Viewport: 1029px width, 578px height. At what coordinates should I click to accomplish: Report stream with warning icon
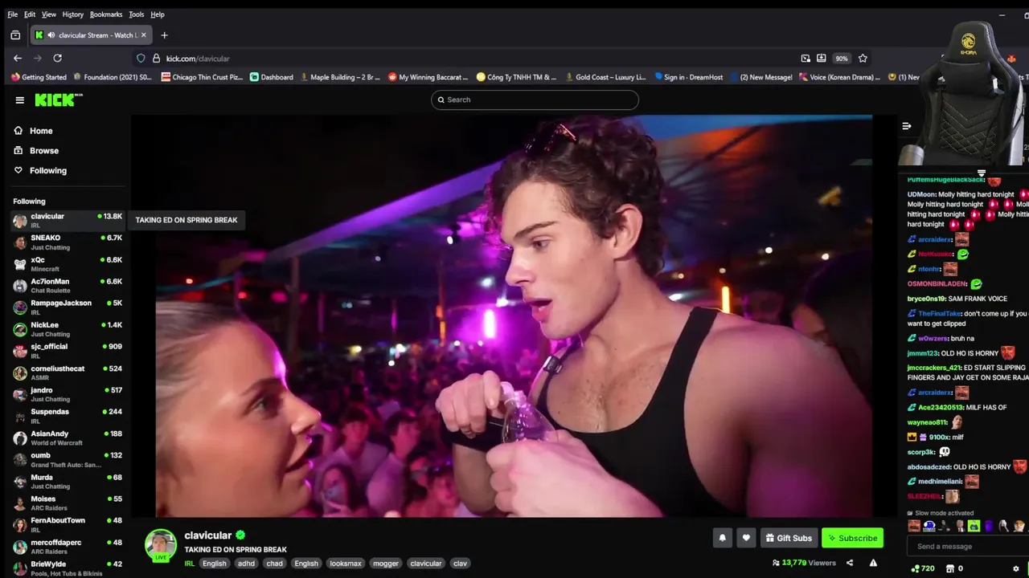point(873,564)
